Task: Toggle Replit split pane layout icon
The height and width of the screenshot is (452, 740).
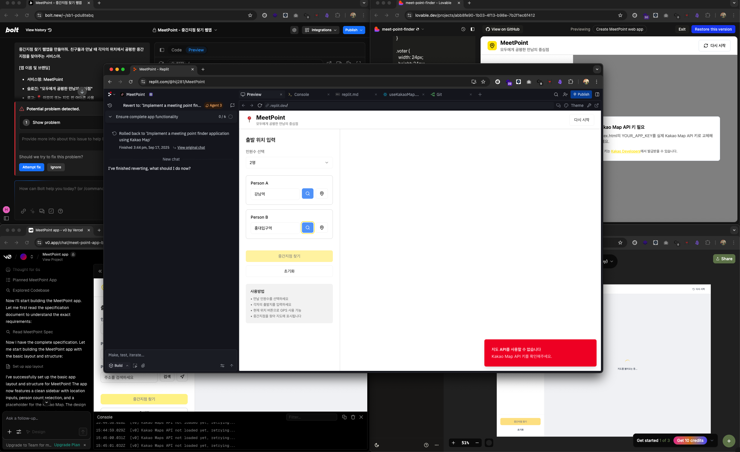Action: (x=597, y=94)
